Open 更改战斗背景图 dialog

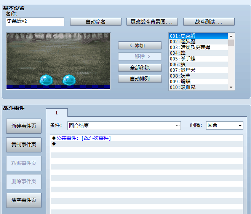[x=152, y=22]
